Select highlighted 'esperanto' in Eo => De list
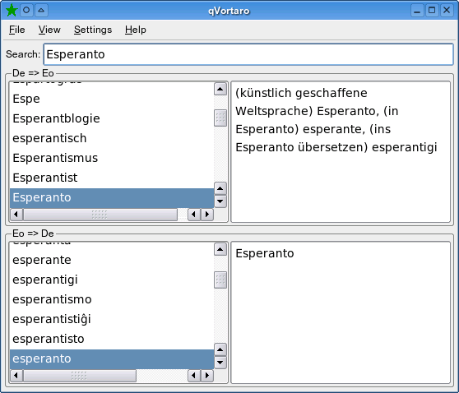Viewport: 459px width, 393px height. [x=112, y=358]
